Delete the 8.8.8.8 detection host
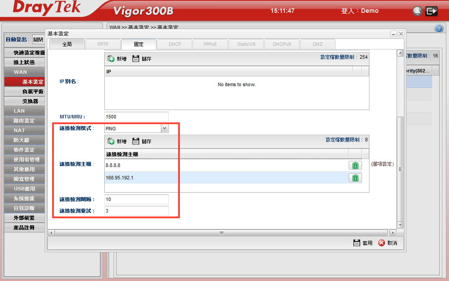Viewport: 449px width, 281px height. (x=355, y=166)
